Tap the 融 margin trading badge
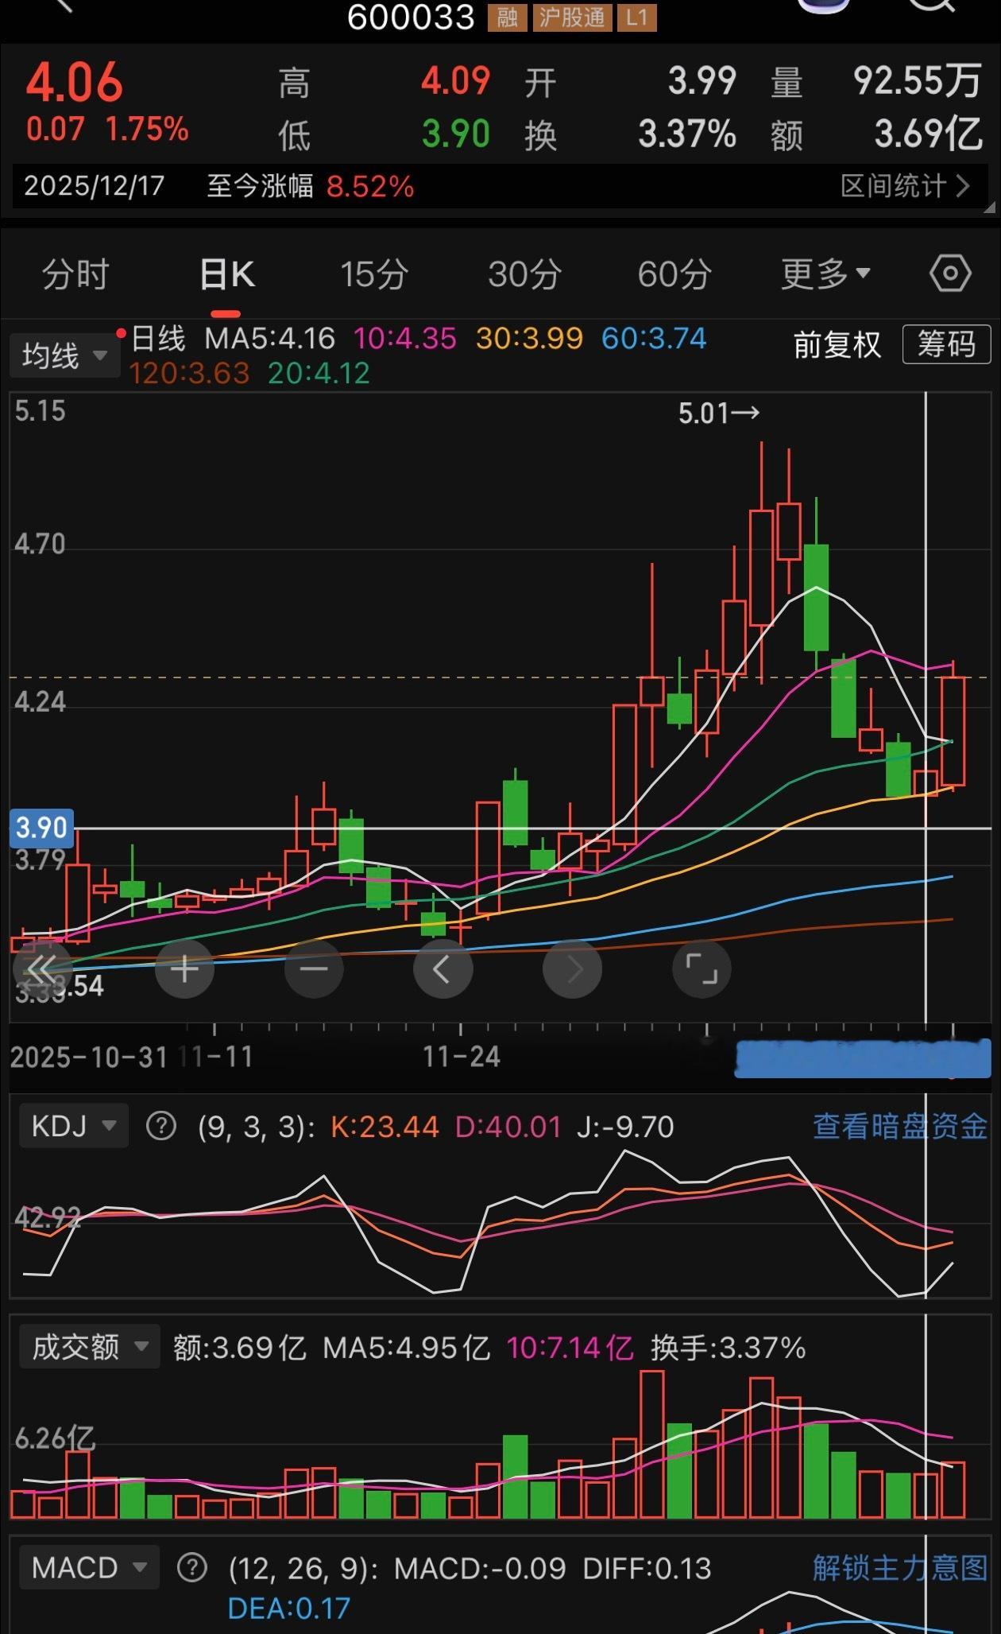The image size is (1001, 1634). (x=508, y=17)
